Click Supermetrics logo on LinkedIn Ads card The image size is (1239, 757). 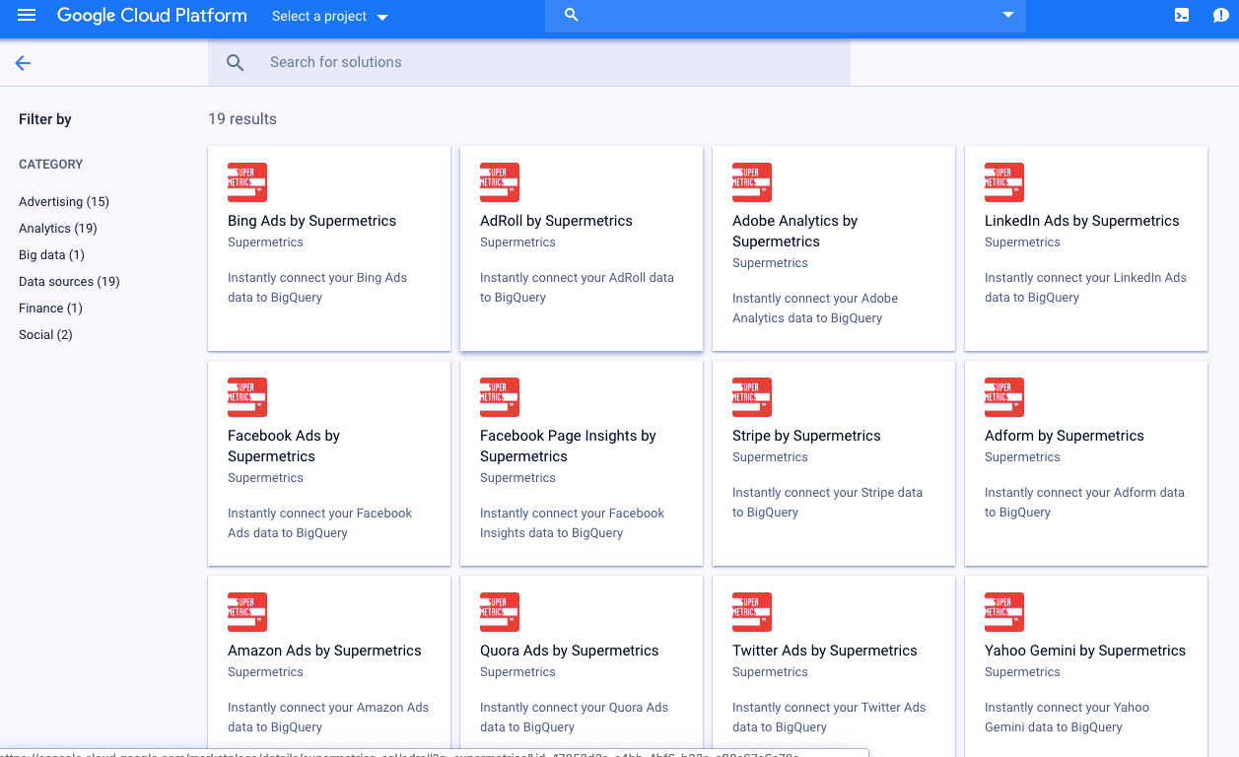[1004, 182]
